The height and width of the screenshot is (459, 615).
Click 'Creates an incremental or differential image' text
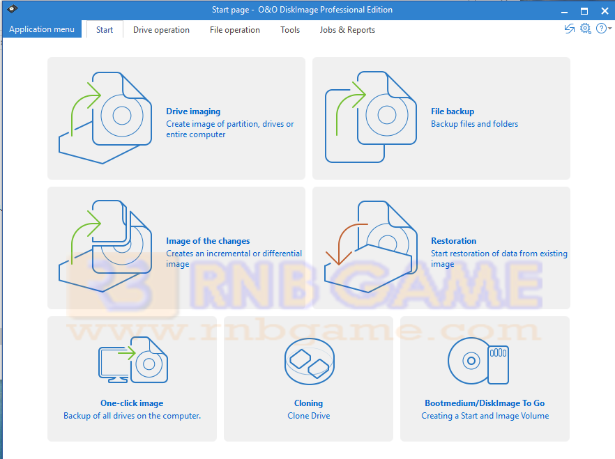coord(234,258)
